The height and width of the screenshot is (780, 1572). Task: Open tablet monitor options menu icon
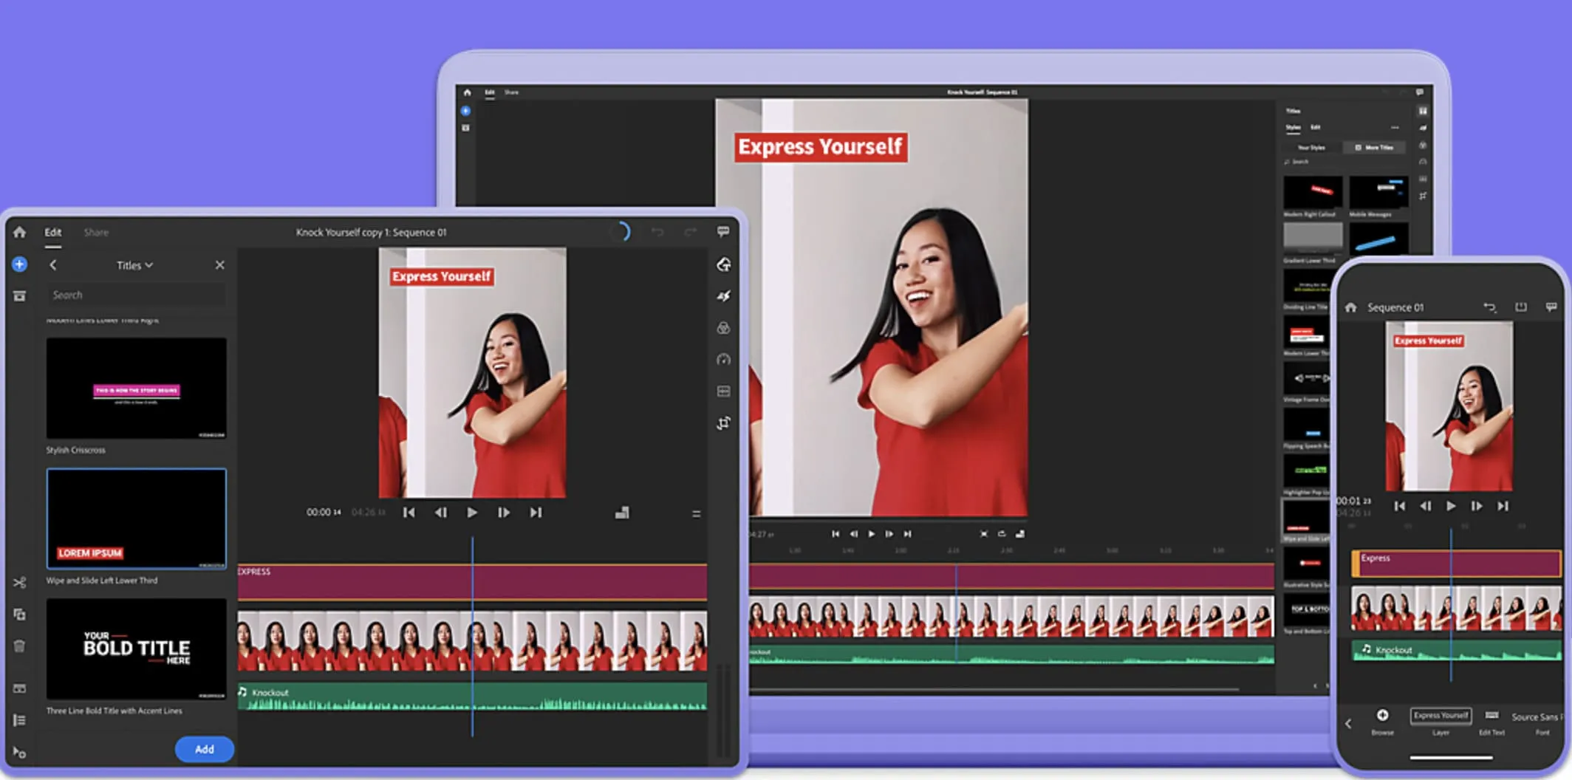point(696,514)
